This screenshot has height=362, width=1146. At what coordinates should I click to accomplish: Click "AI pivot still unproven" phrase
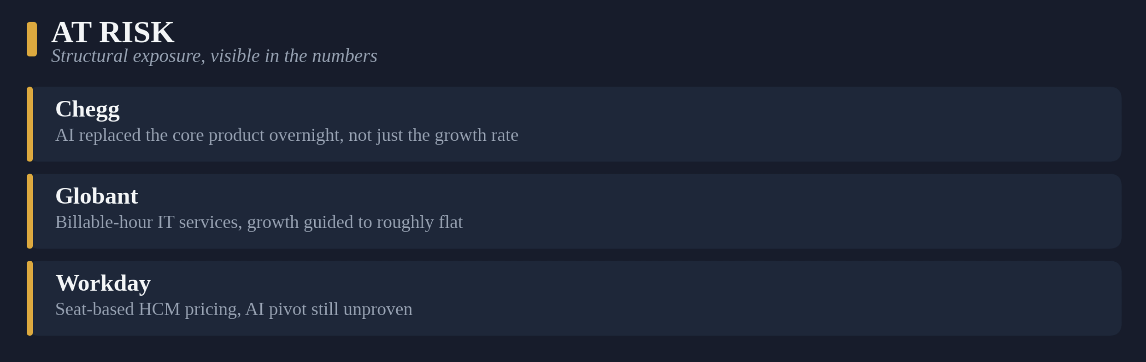point(329,309)
